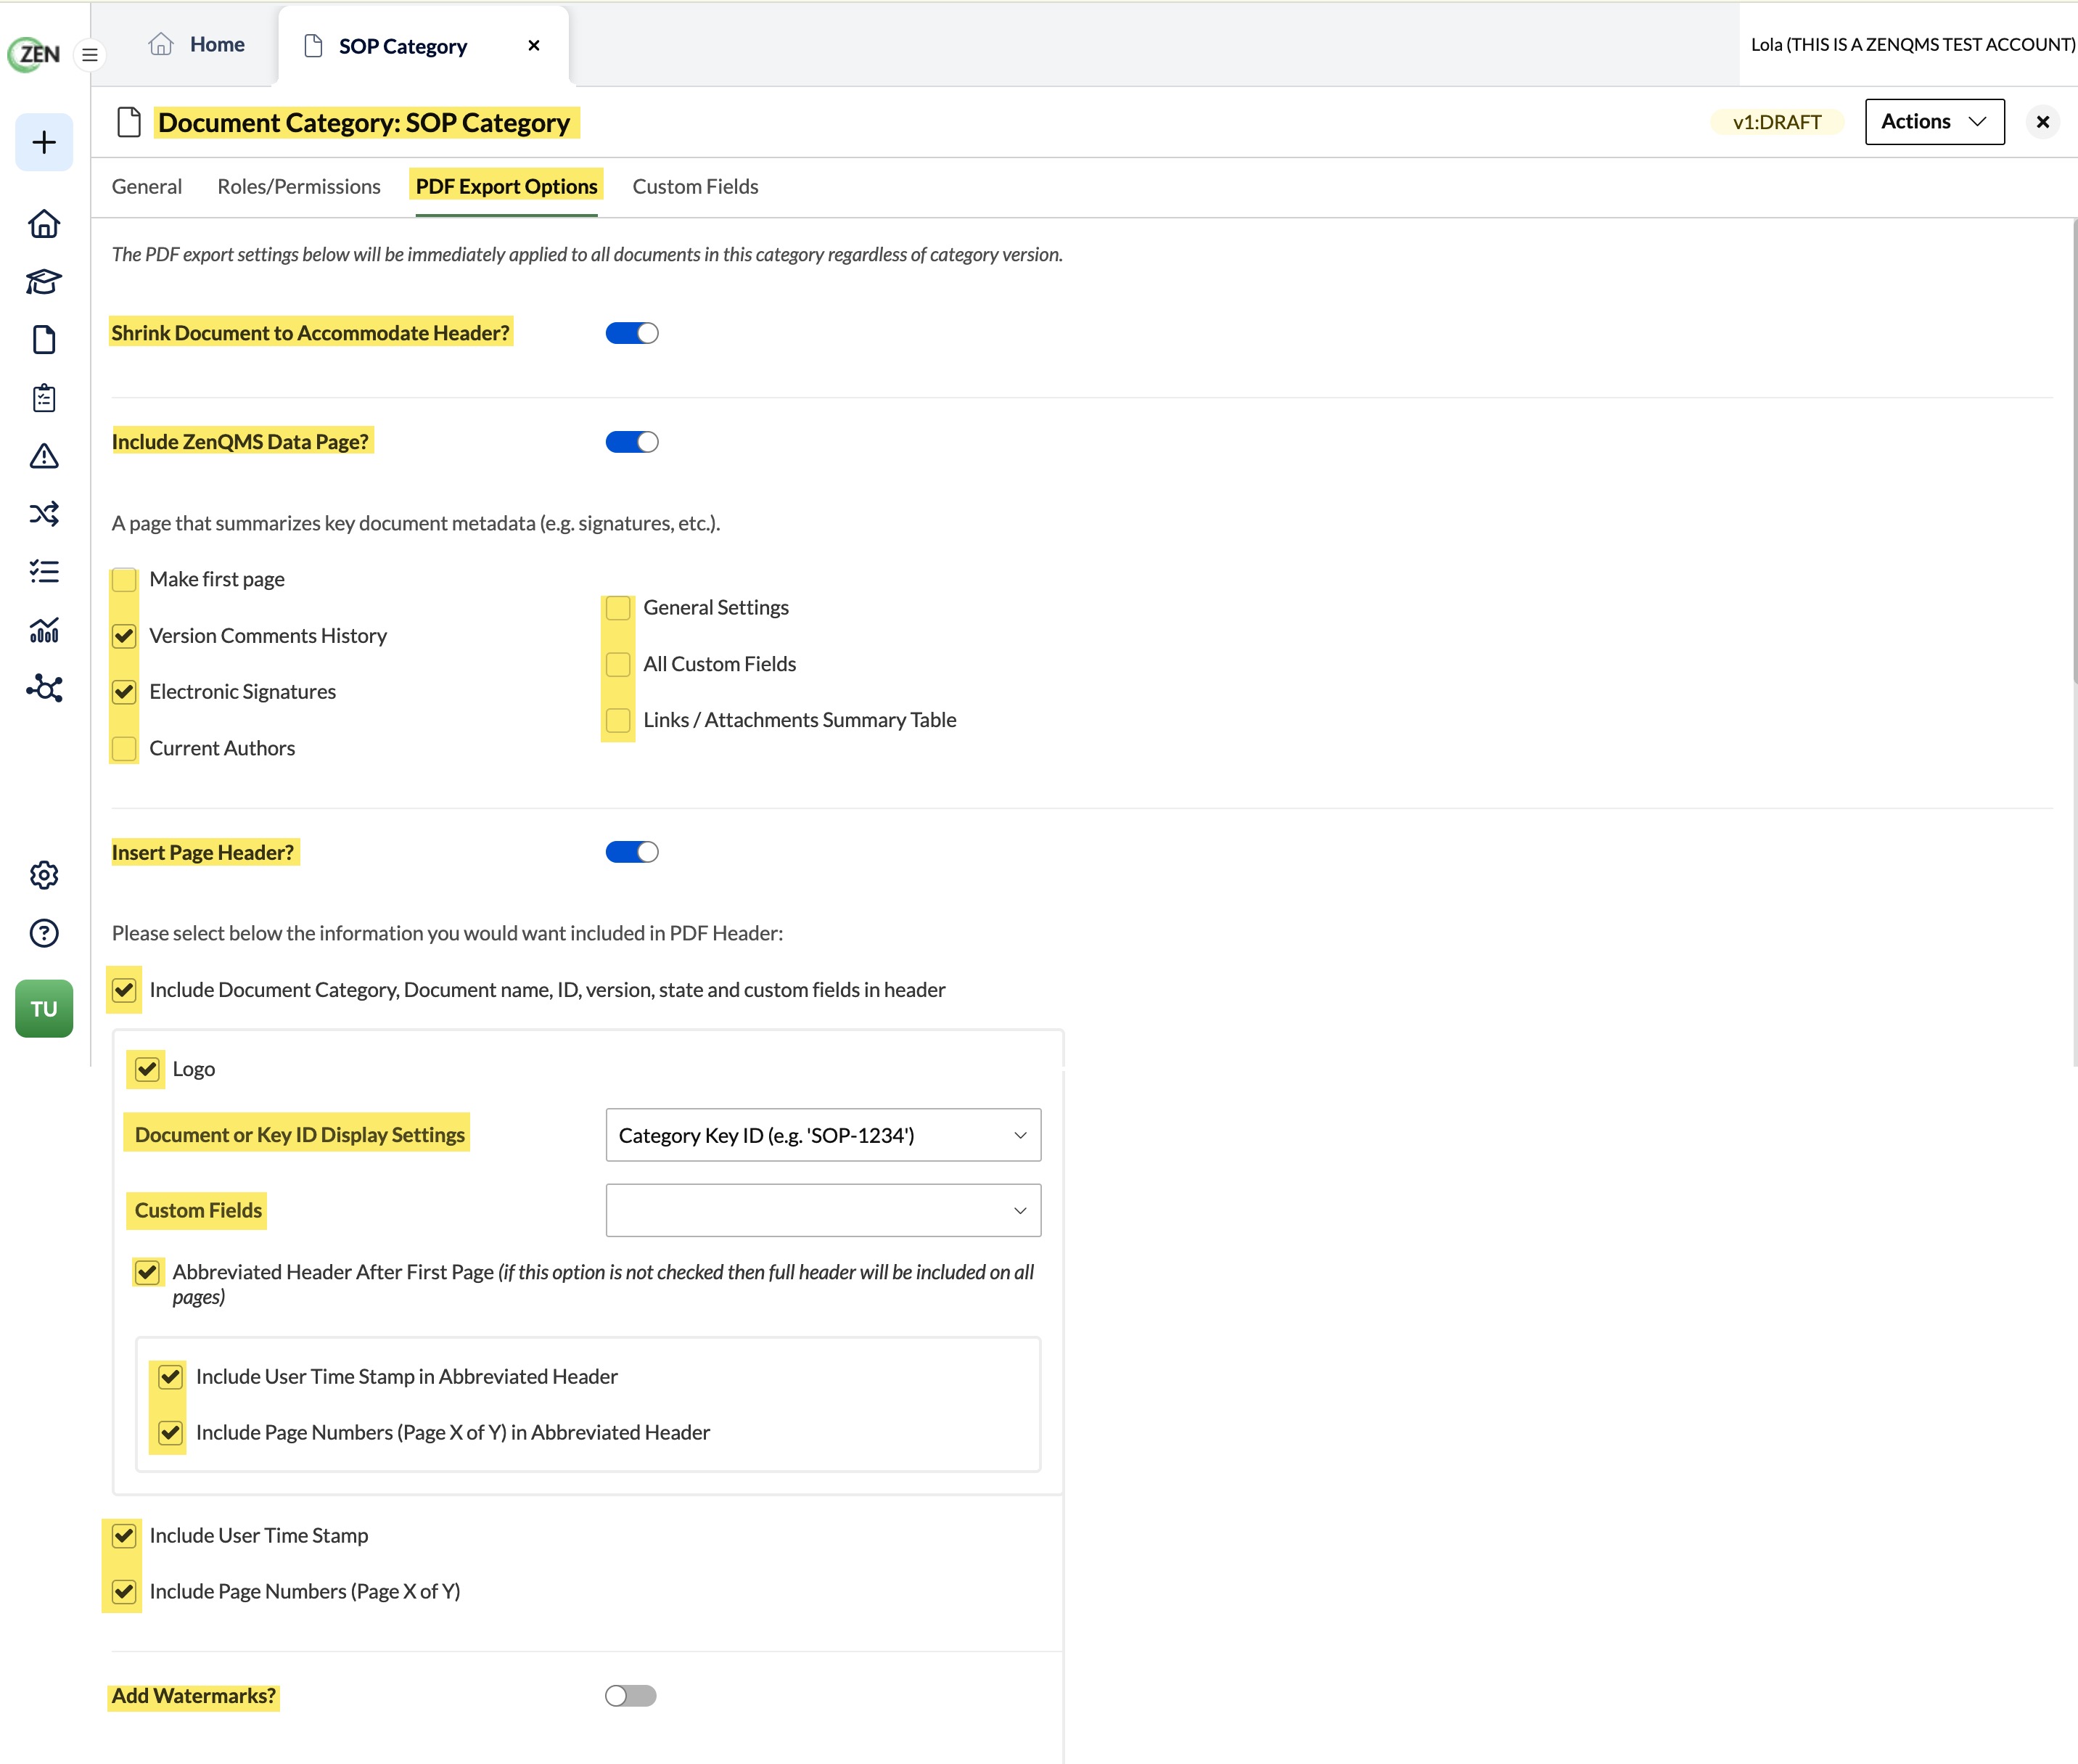Open the Training graduation cap icon
The image size is (2078, 1764).
44,282
